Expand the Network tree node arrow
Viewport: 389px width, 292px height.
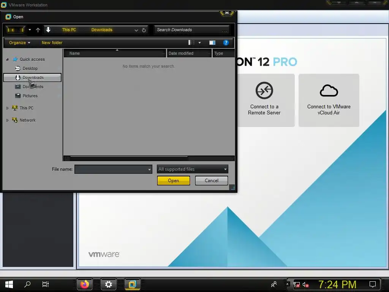pos(8,120)
